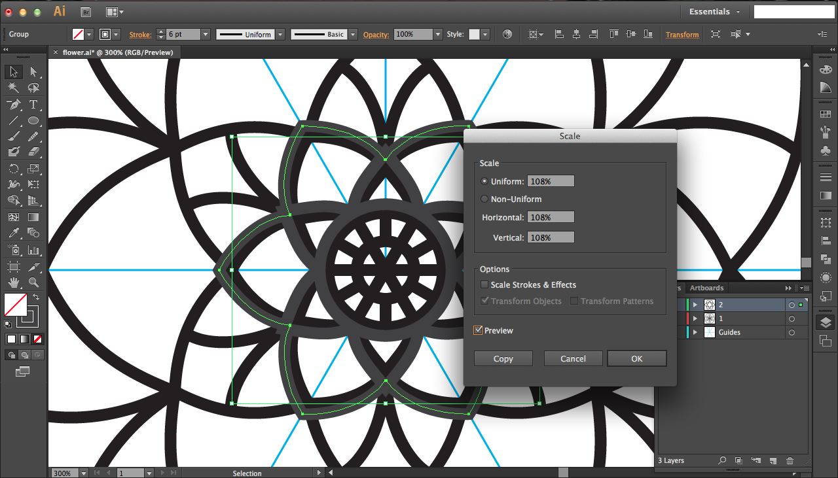Image resolution: width=838 pixels, height=478 pixels.
Task: Select the Free Transform tool
Action: click(x=33, y=185)
